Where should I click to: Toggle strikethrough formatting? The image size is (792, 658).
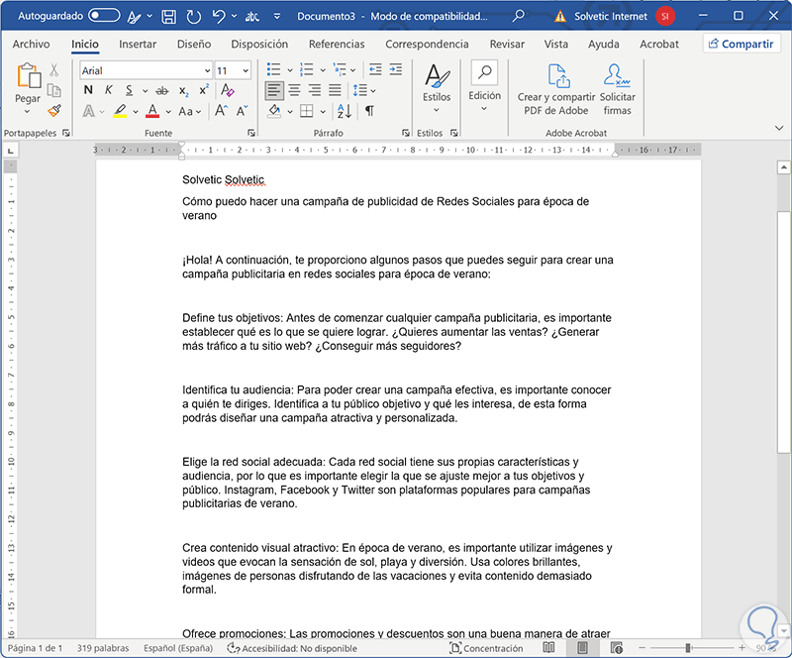click(161, 90)
